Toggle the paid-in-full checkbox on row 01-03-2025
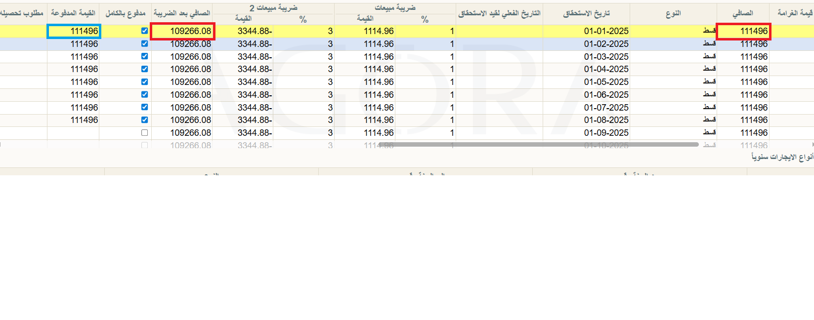 point(144,56)
